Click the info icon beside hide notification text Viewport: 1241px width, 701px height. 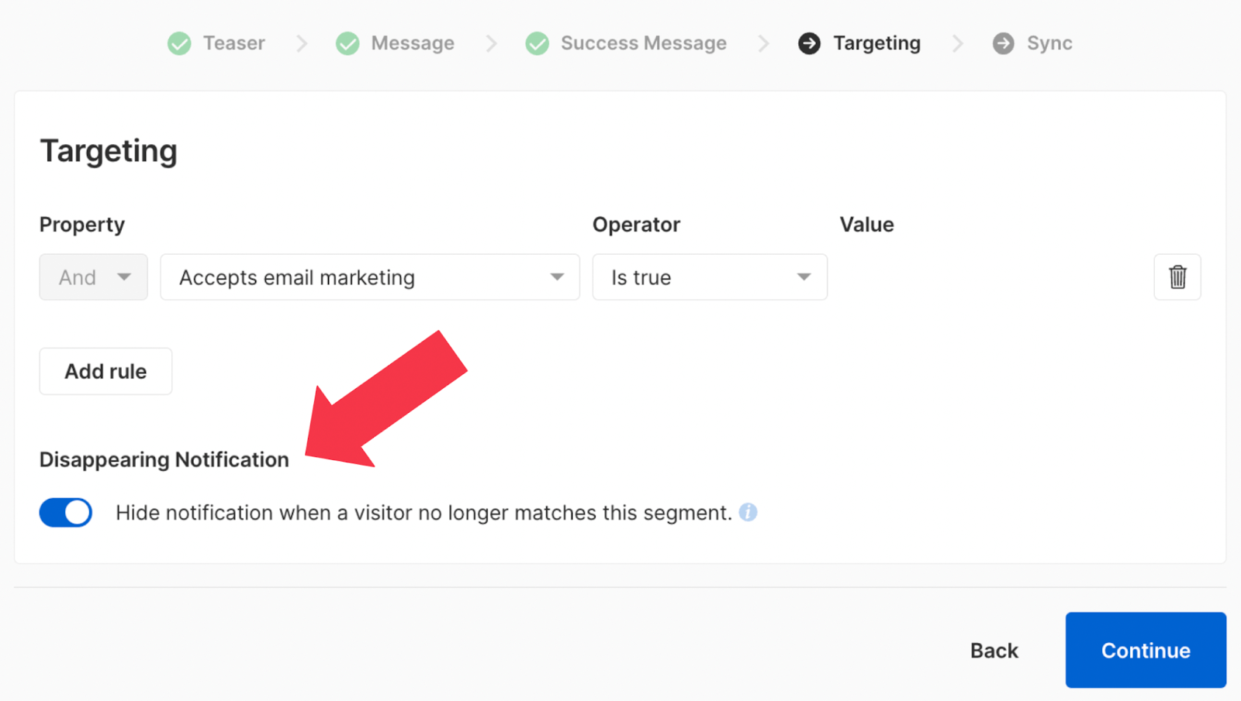[748, 512]
